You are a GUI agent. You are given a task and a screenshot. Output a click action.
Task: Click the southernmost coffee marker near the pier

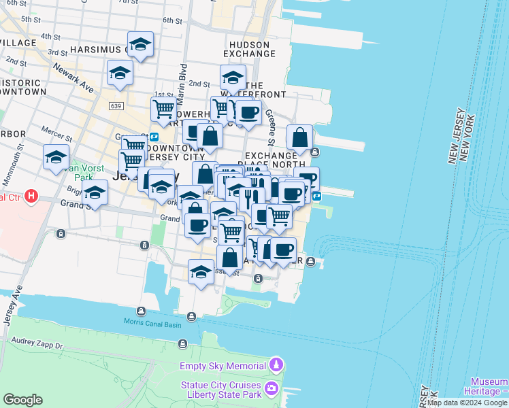283,250
